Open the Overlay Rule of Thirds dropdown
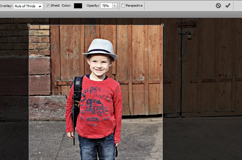Image resolution: width=242 pixels, height=160 pixels. click(x=28, y=6)
